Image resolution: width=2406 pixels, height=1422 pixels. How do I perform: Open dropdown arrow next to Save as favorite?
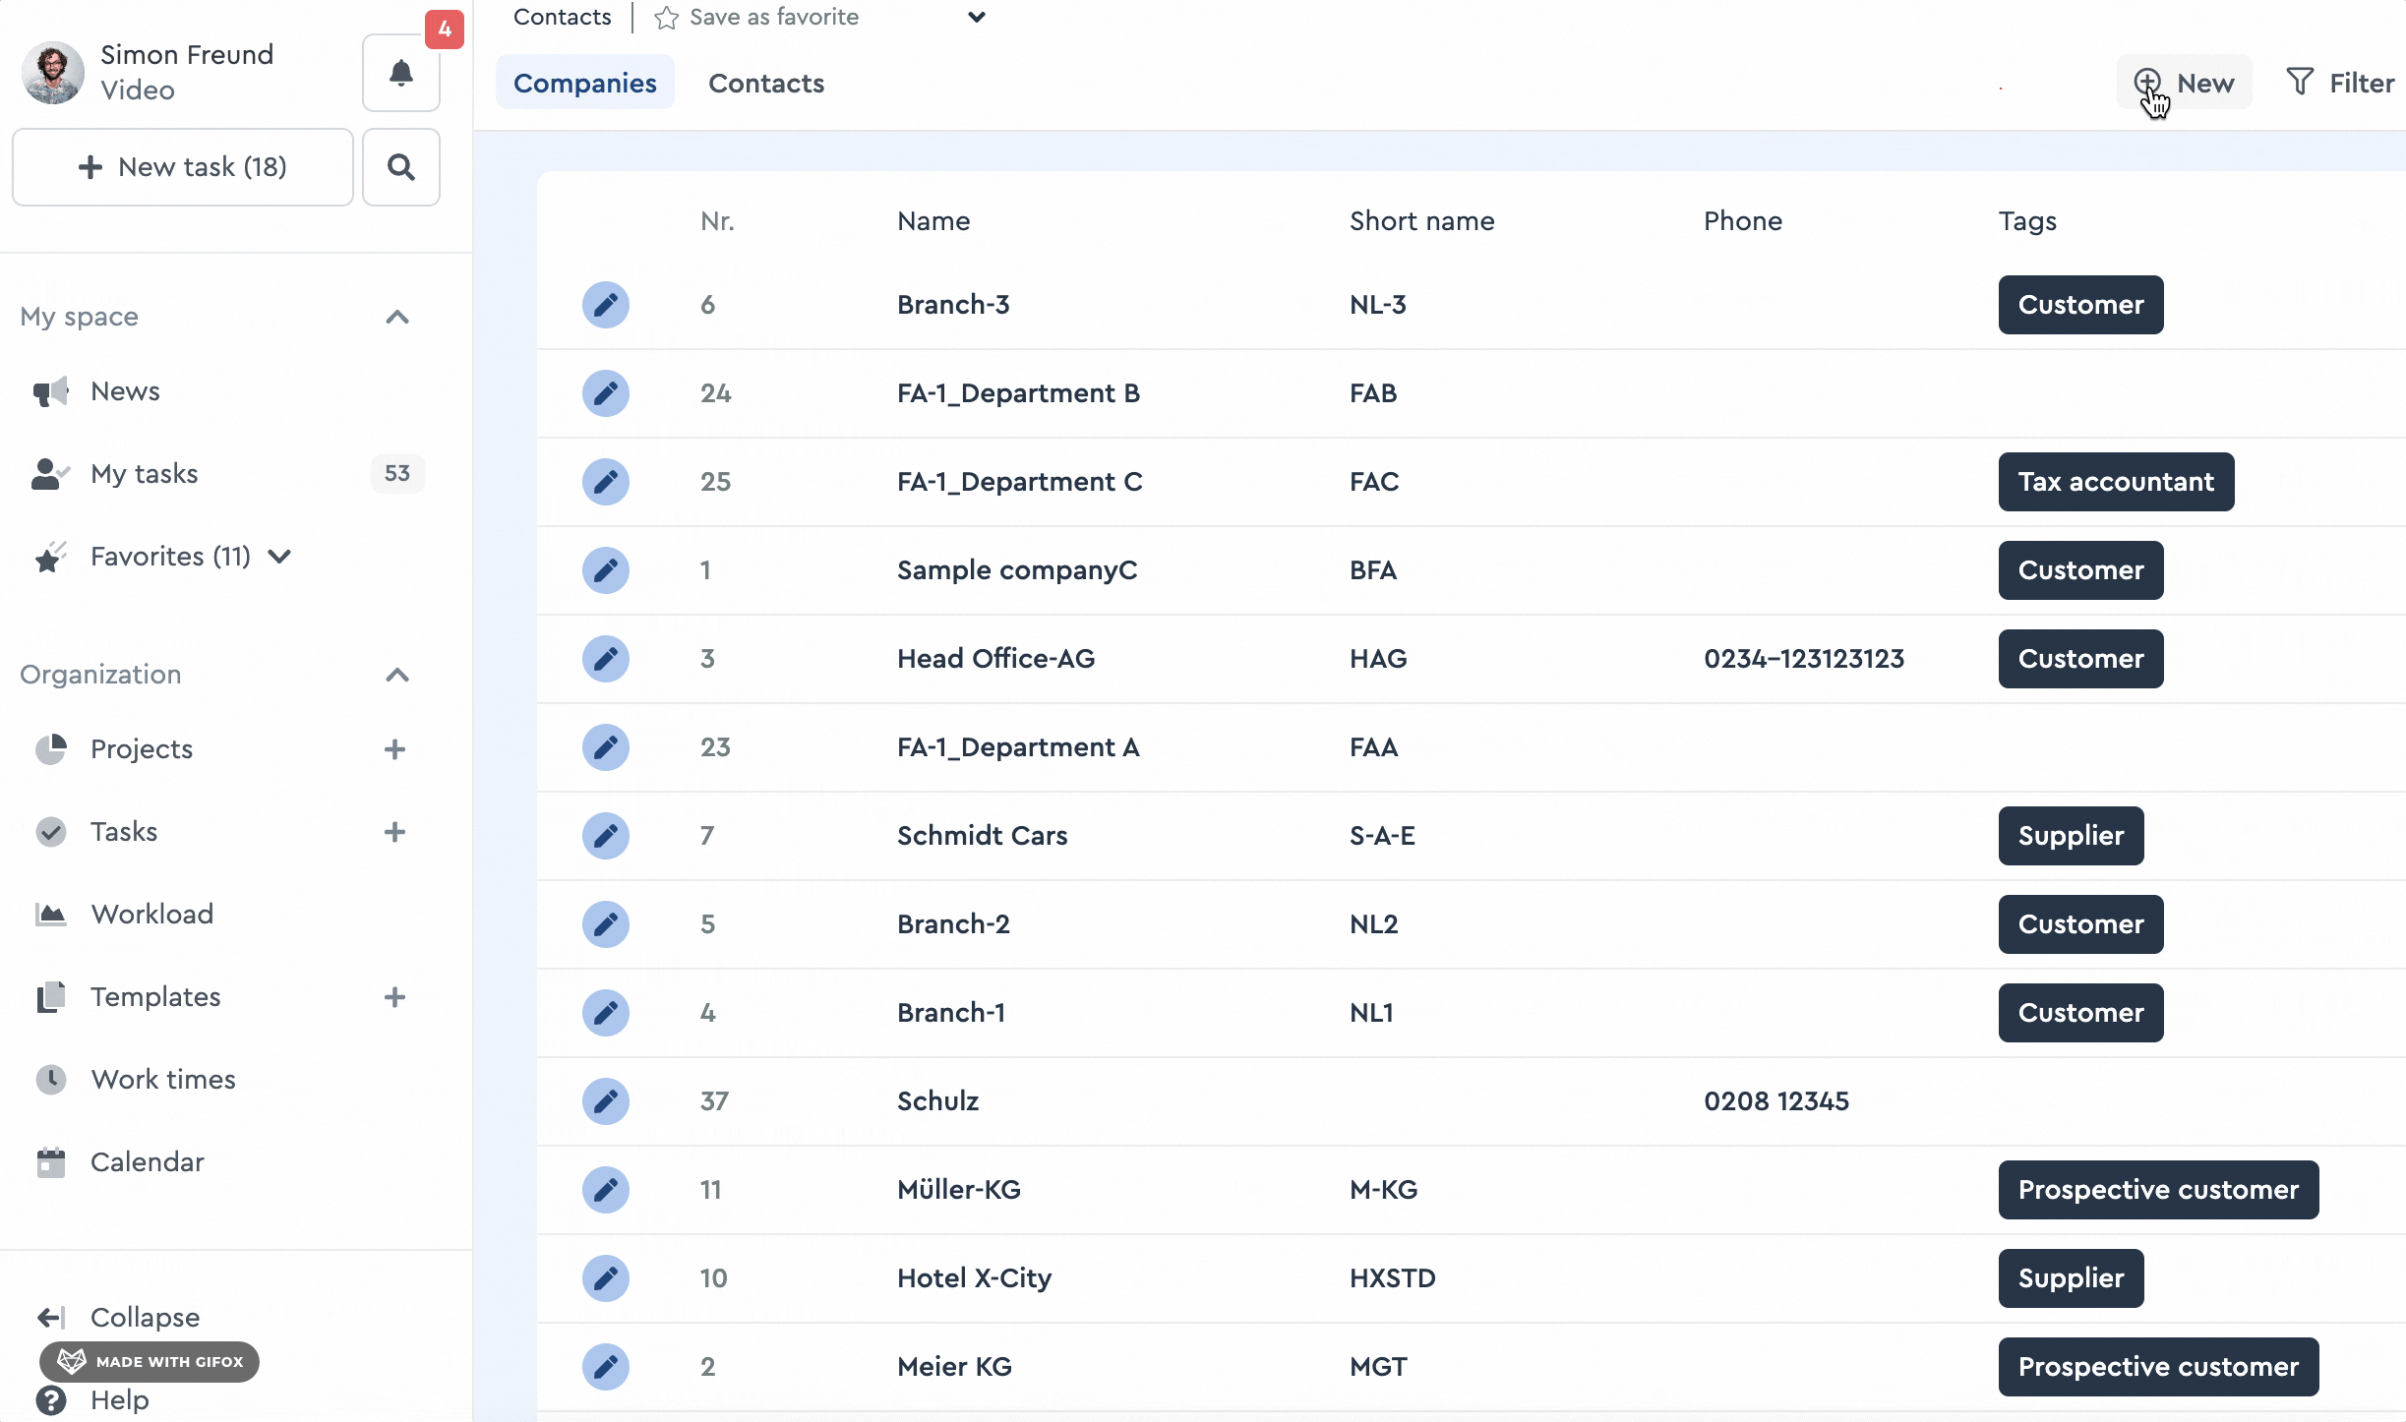pos(976,18)
